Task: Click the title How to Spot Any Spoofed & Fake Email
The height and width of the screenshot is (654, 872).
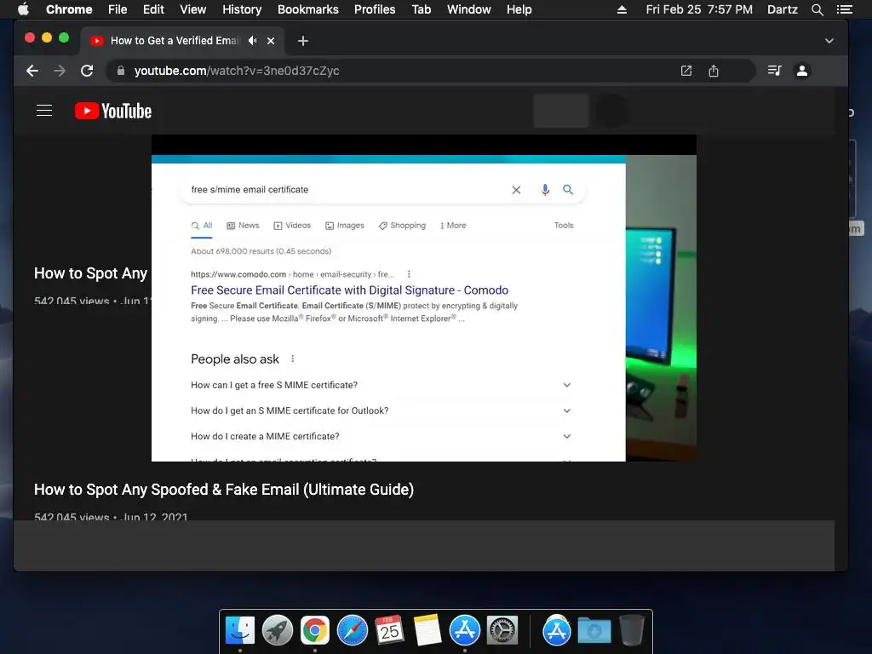Action: point(224,490)
